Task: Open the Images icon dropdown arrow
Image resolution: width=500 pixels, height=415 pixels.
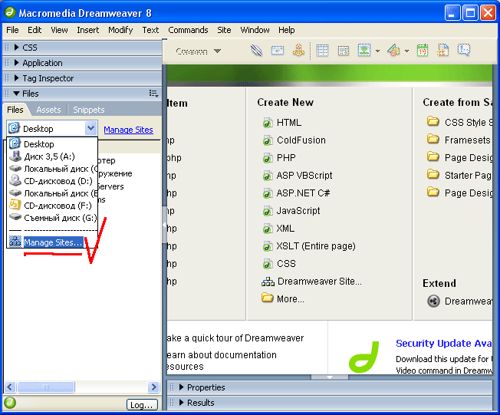Action: [x=377, y=51]
